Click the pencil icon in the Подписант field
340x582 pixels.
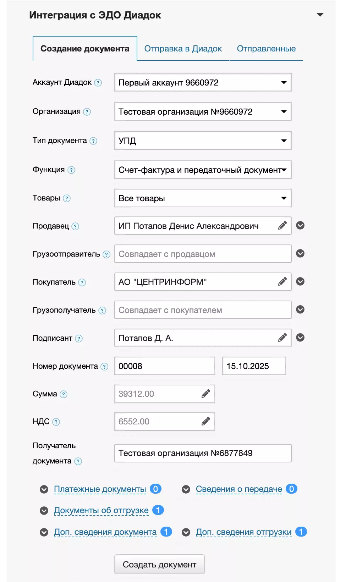[282, 337]
